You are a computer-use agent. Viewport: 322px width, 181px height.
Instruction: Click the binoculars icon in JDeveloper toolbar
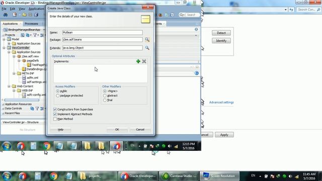(x=6, y=15)
